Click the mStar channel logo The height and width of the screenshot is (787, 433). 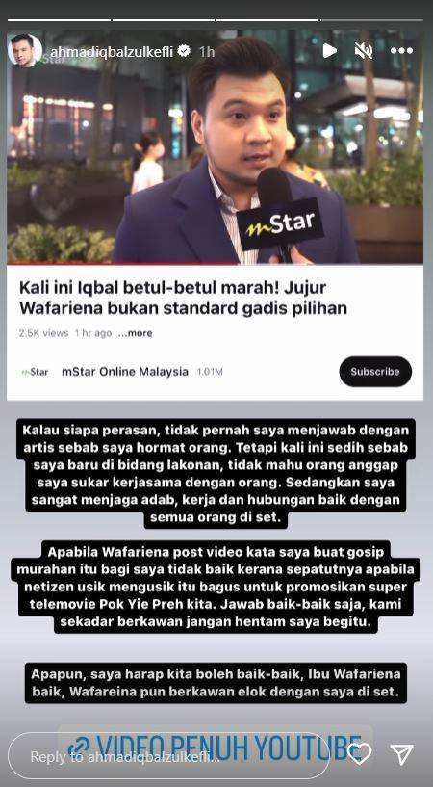[x=35, y=372]
